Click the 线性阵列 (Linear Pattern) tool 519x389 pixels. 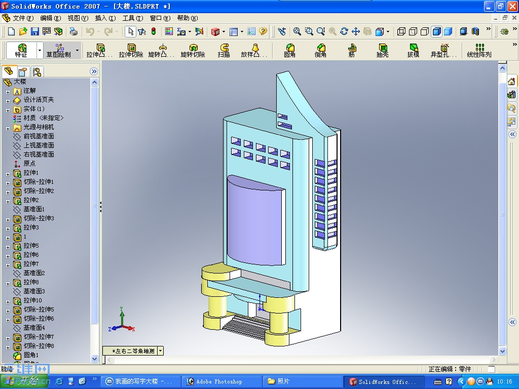(479, 51)
